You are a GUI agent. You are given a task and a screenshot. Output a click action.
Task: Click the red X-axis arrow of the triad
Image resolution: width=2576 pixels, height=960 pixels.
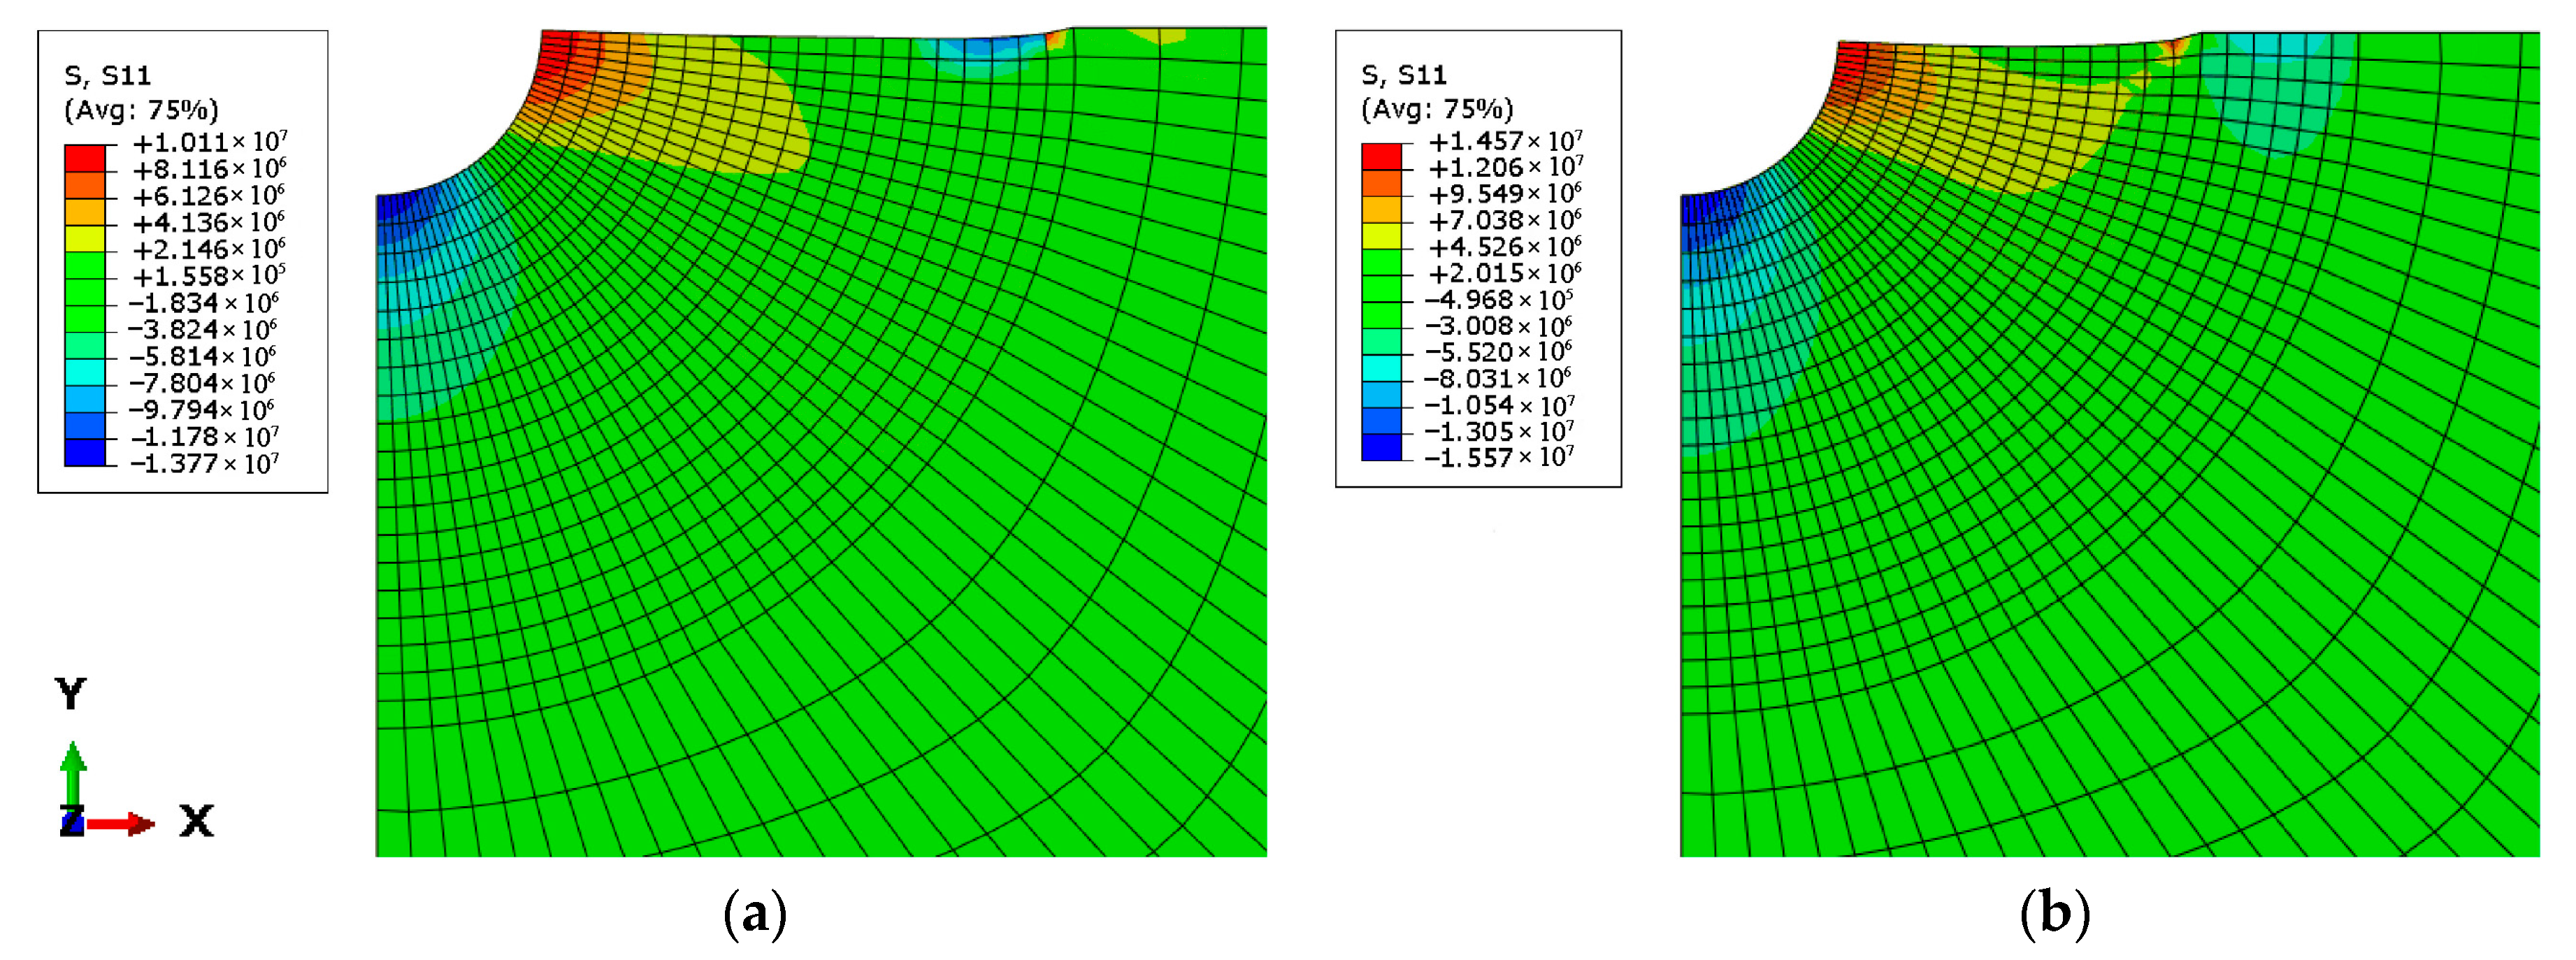(x=120, y=825)
